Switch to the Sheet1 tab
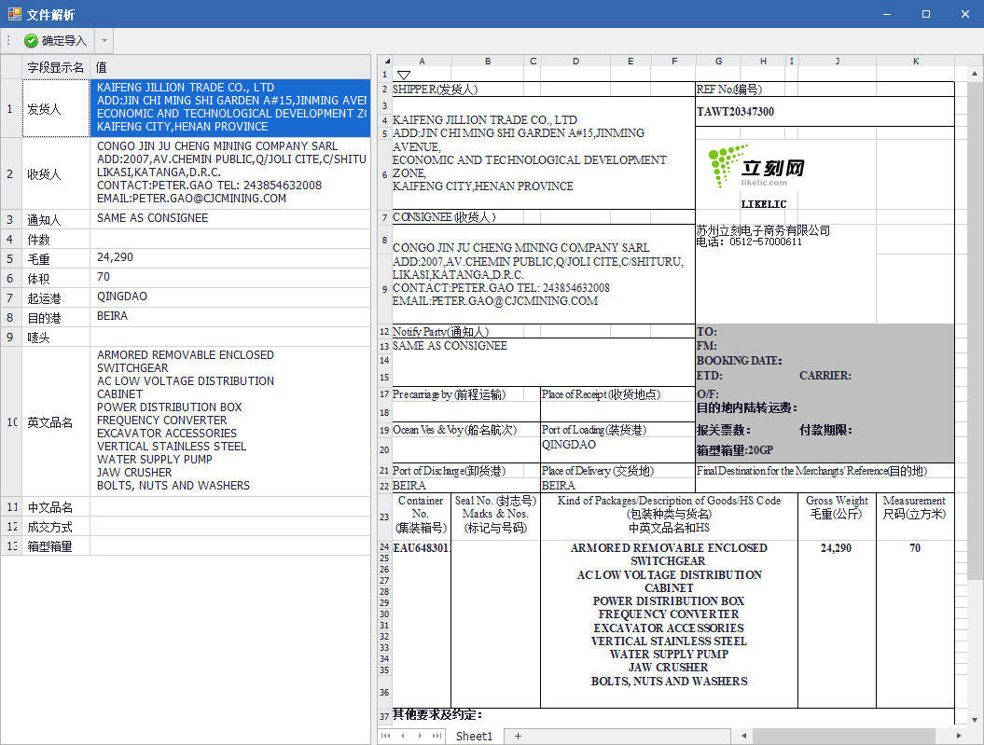The image size is (984, 745). coord(474,736)
